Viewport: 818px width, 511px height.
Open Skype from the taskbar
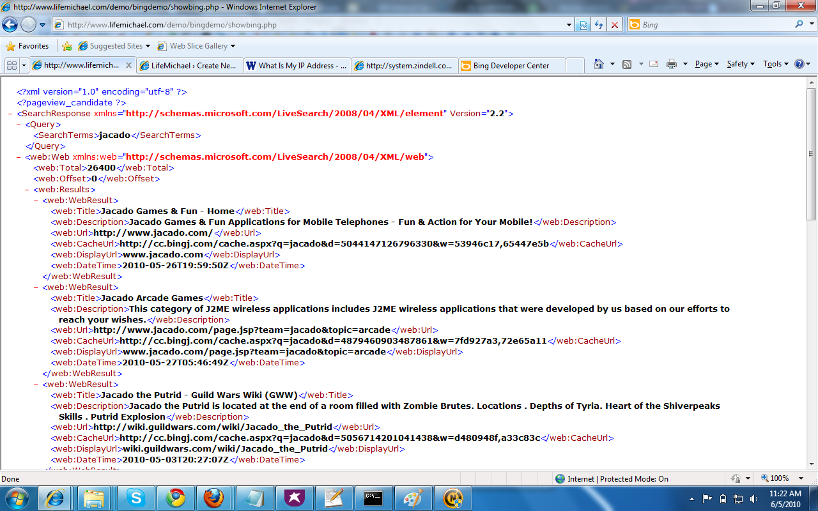click(135, 498)
